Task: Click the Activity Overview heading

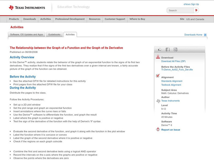Action: (x=22, y=57)
